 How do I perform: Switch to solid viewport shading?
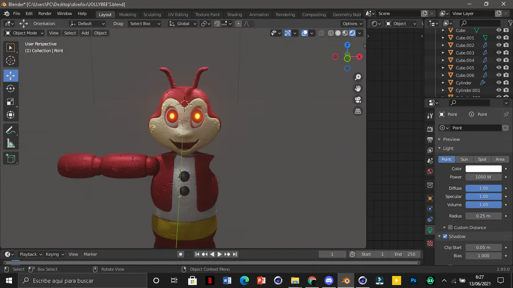click(x=338, y=33)
